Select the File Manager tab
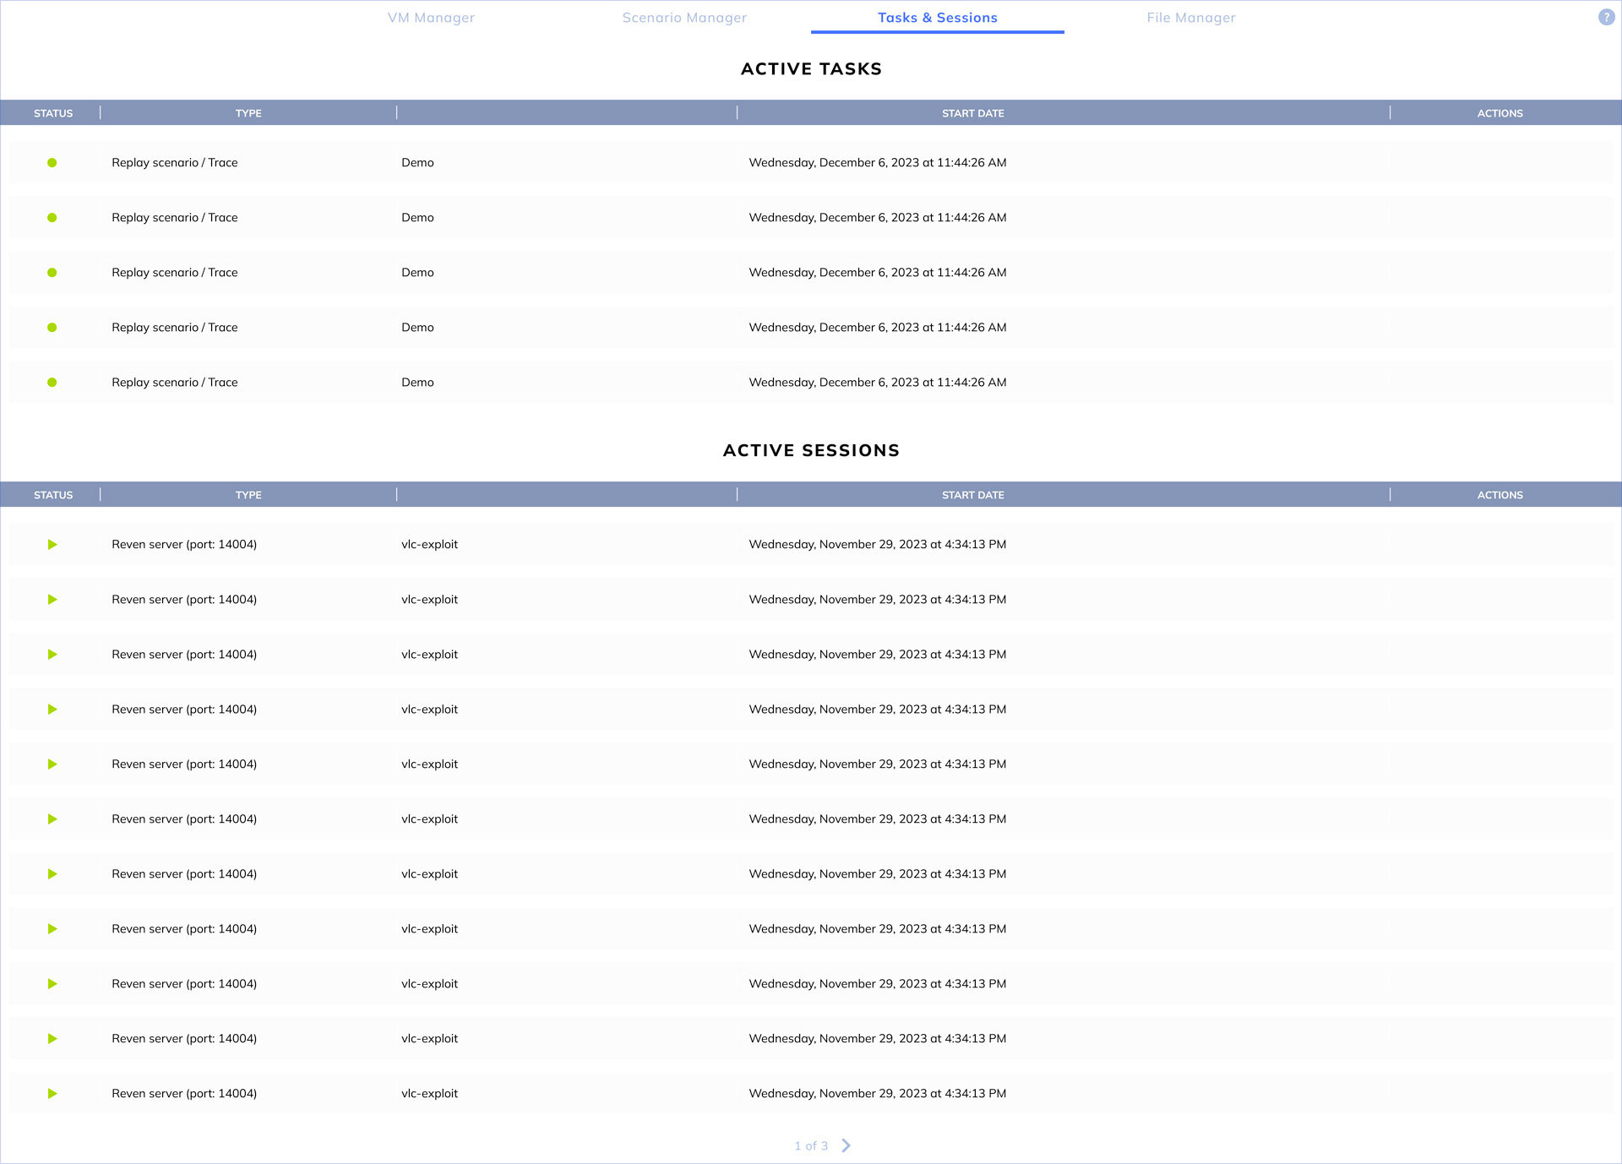This screenshot has width=1622, height=1164. pyautogui.click(x=1190, y=18)
